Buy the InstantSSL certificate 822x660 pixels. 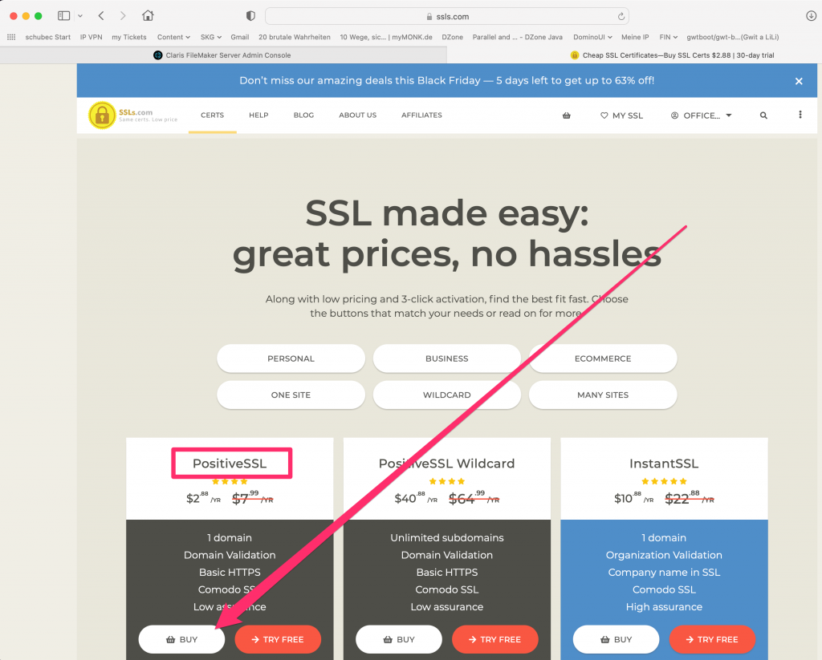coord(616,639)
